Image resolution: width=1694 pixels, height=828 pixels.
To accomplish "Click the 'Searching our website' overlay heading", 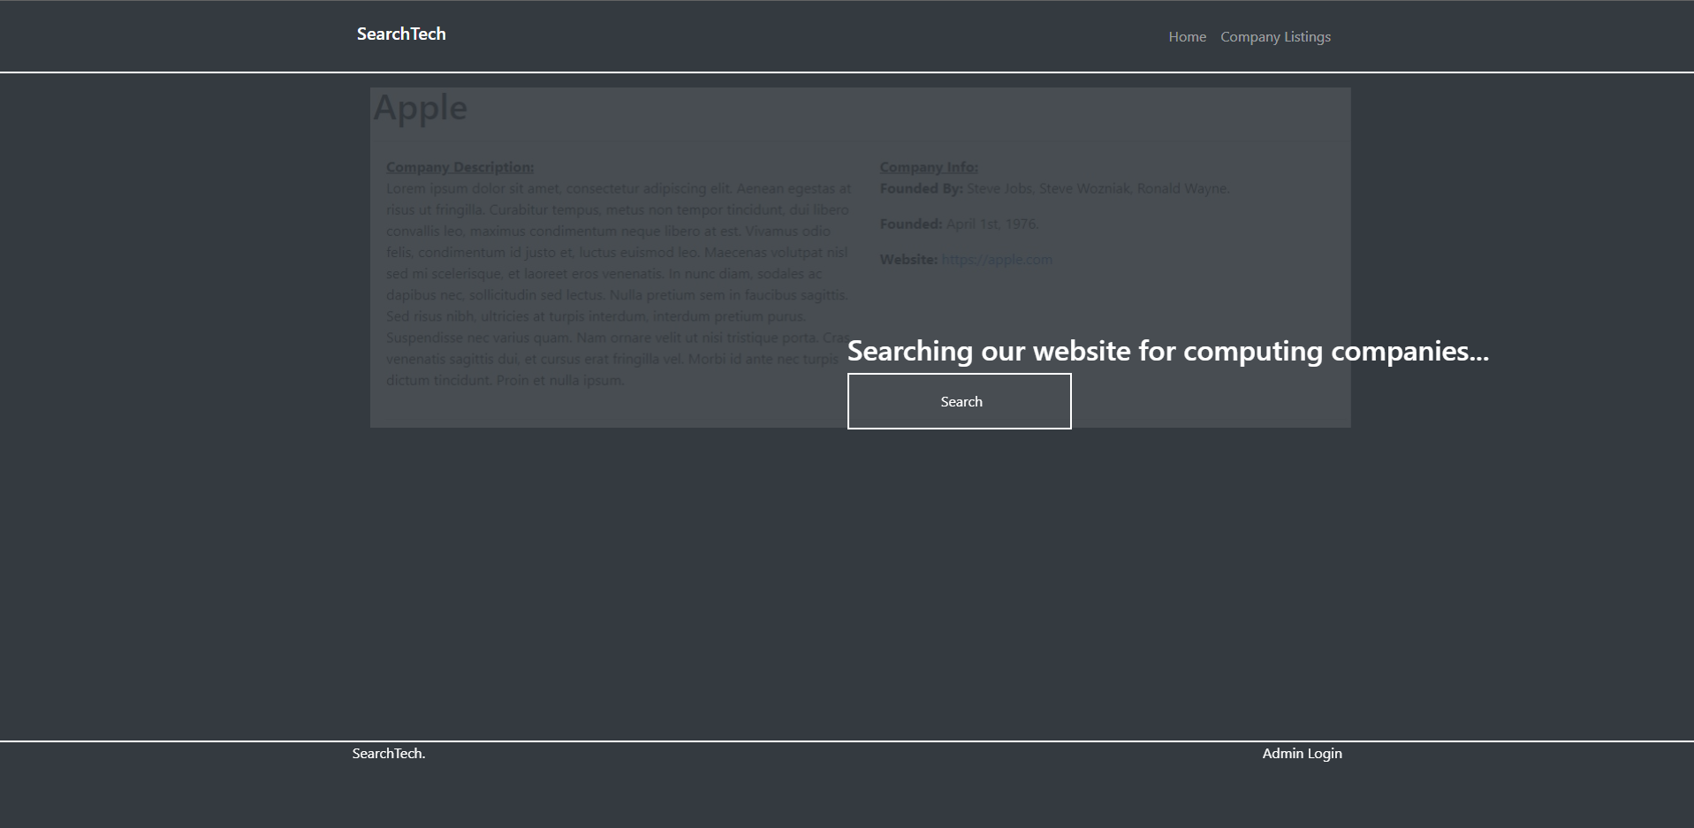I will click(x=1167, y=351).
